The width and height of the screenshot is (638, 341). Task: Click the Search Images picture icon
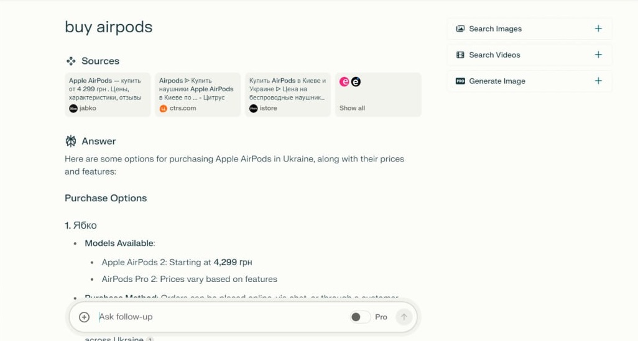tap(460, 29)
